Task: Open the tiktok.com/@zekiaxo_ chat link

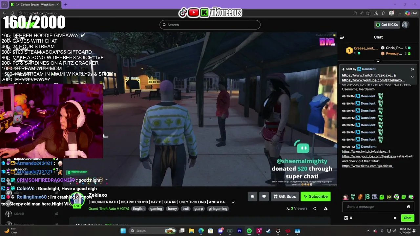Action: pyautogui.click(x=367, y=166)
